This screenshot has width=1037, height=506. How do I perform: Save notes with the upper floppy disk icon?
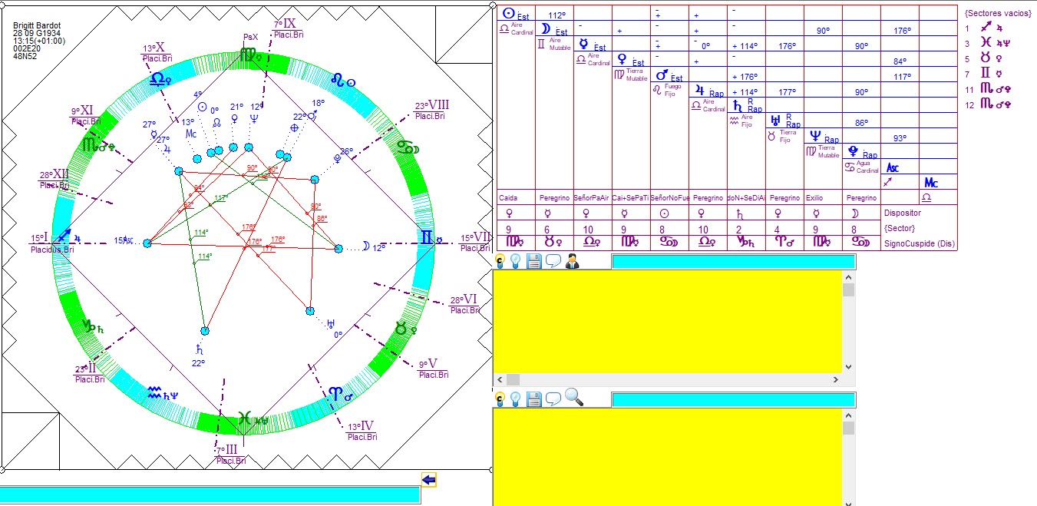[x=534, y=262]
